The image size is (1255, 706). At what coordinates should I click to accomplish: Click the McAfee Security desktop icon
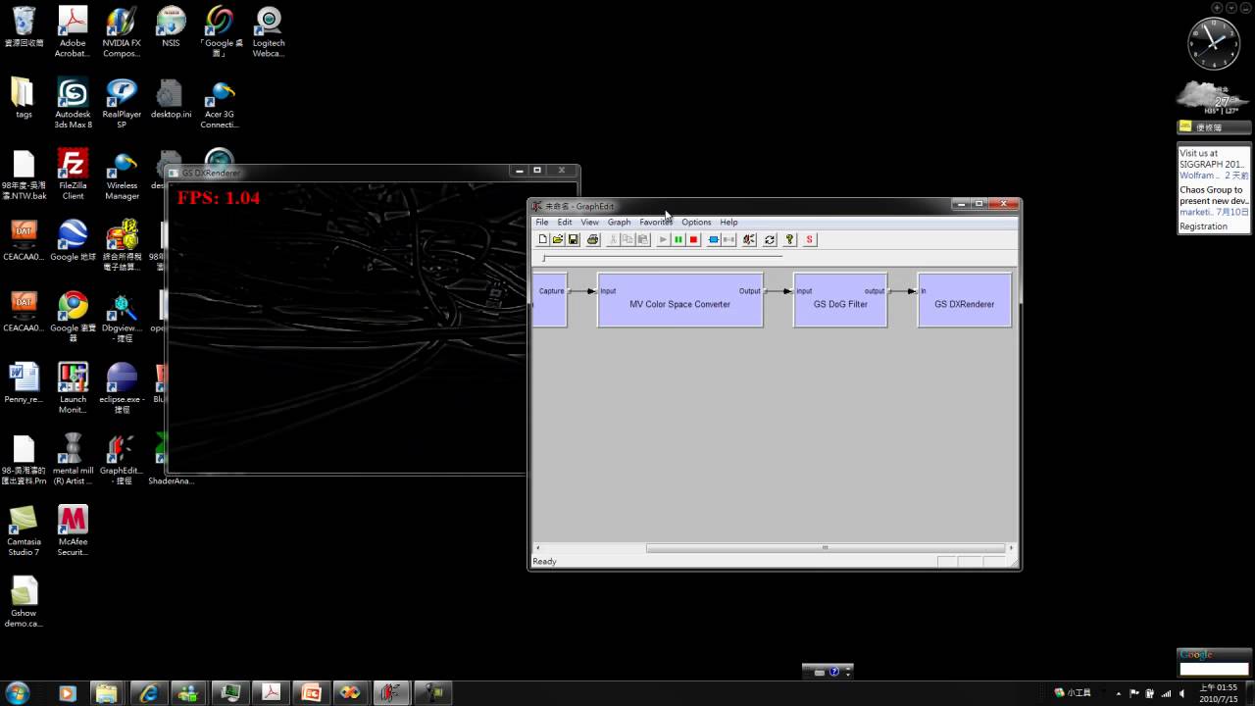(x=73, y=530)
